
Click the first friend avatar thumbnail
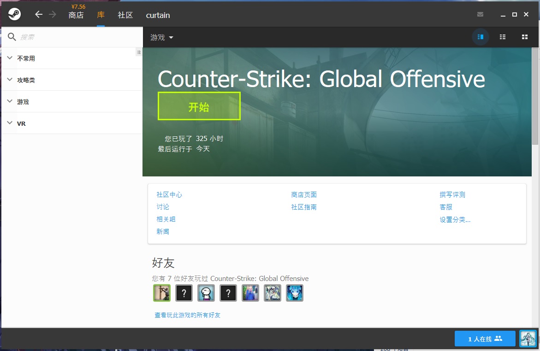coord(161,292)
